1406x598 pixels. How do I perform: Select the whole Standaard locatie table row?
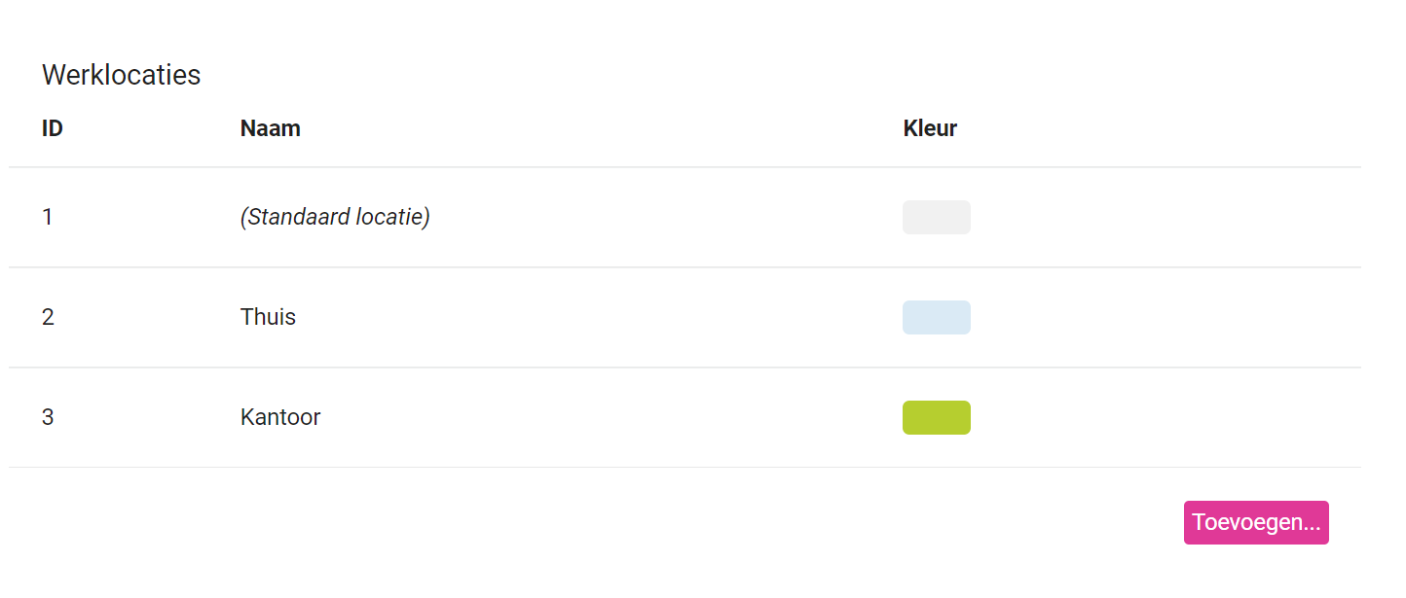point(684,217)
